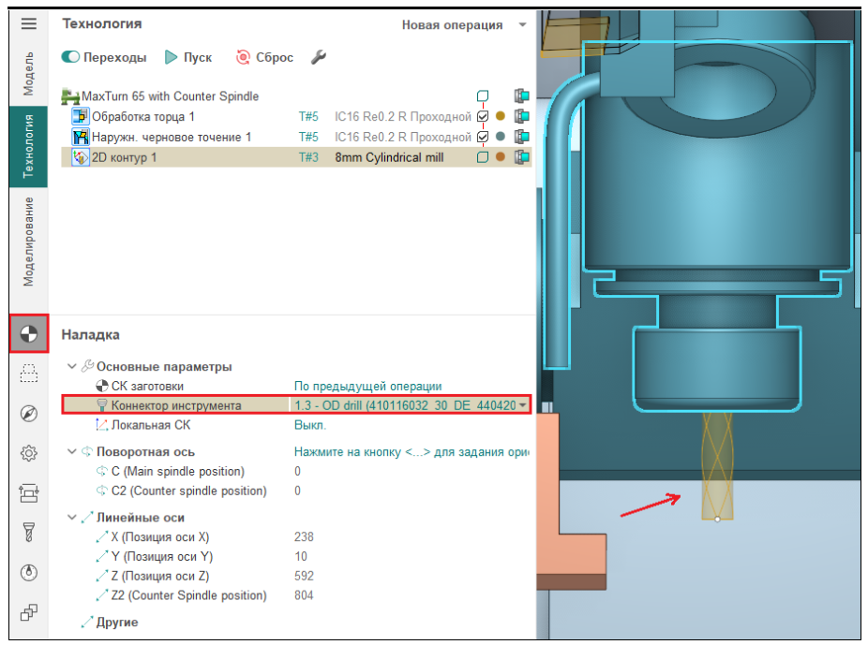Click the Пуск run button

tap(188, 57)
